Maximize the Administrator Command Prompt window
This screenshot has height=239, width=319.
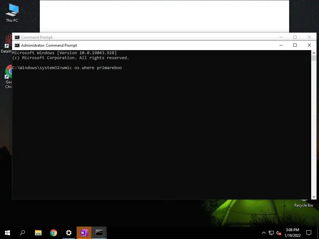click(295, 45)
